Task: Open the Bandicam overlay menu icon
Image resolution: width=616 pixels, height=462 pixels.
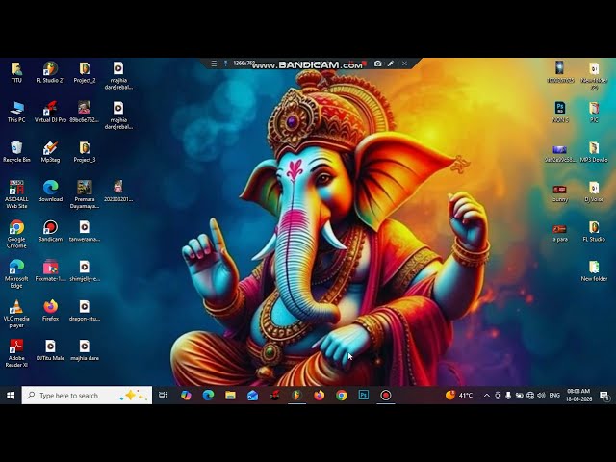Action: (x=214, y=64)
